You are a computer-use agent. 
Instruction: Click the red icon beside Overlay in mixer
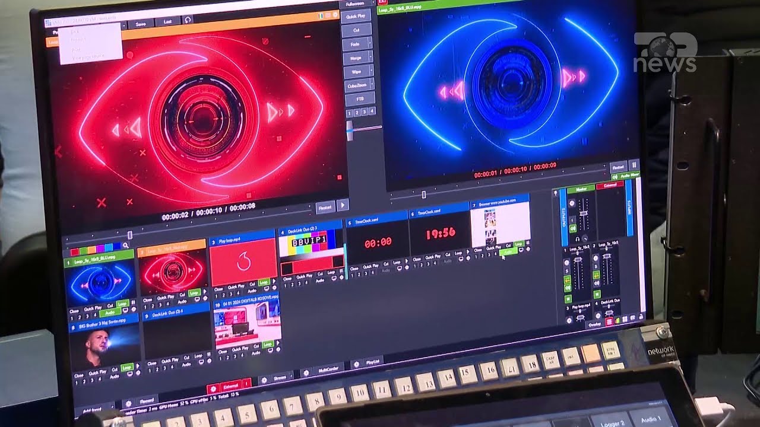coord(609,321)
